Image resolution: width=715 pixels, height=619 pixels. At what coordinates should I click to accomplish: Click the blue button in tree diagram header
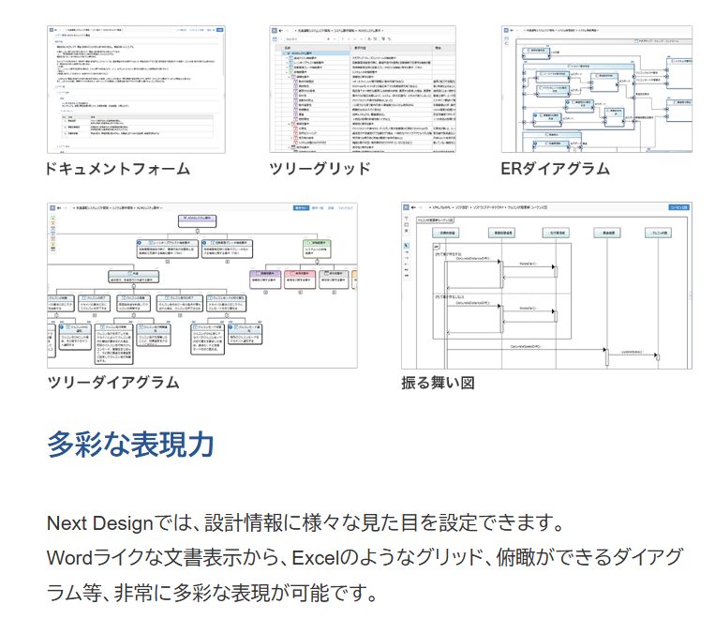(x=301, y=207)
